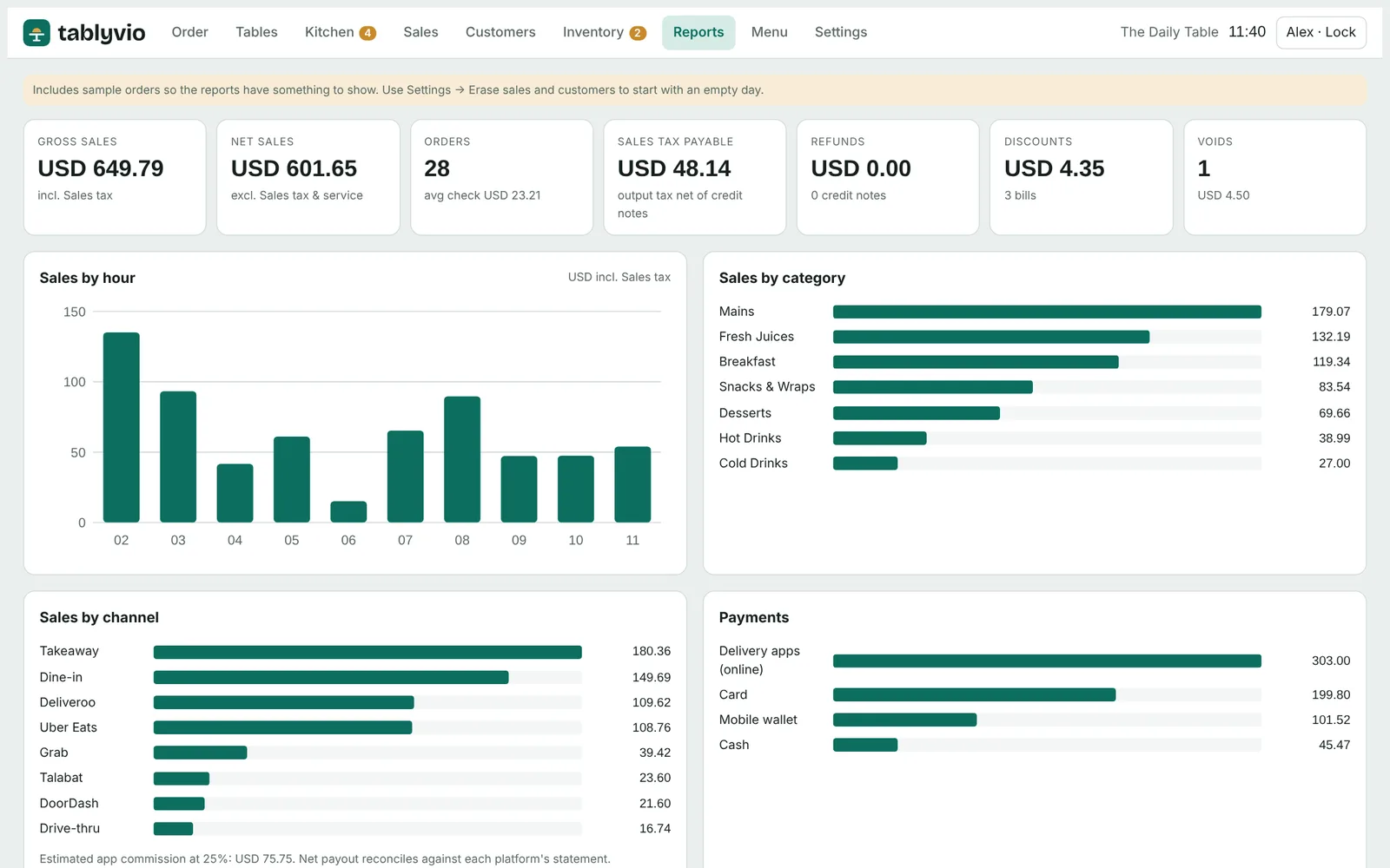Screen dimensions: 1390x868
Task: Click the 11:40 clock display
Action: tap(1247, 32)
